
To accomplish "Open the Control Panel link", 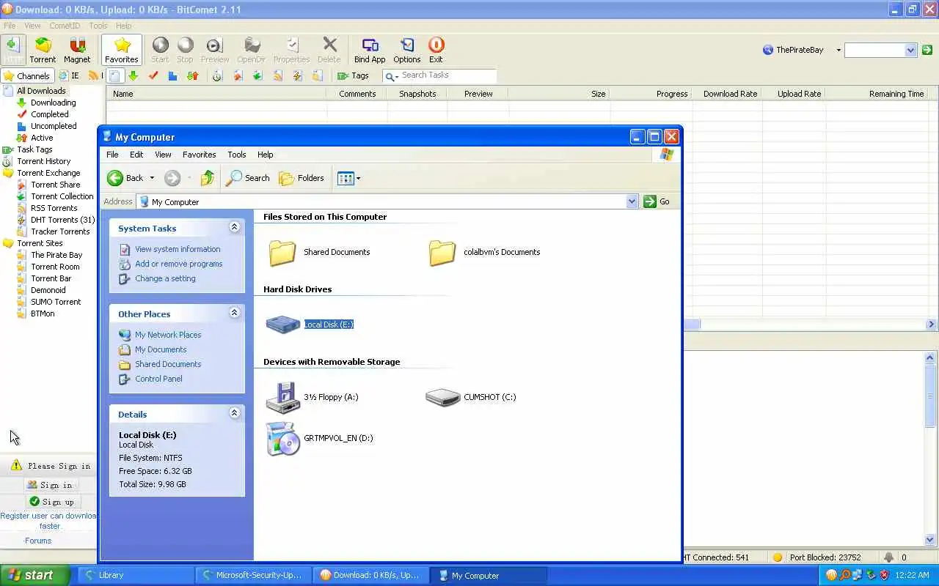I will tap(158, 379).
